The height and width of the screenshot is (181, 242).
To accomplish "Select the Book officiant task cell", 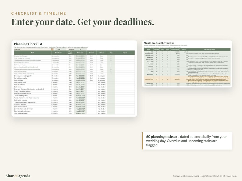I will point(33,80).
